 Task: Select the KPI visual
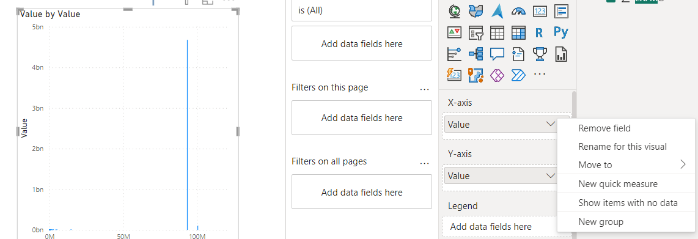pos(454,32)
